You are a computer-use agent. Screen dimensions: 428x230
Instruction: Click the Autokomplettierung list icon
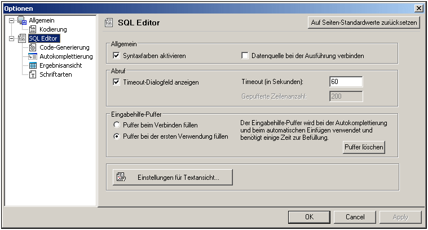click(33, 56)
